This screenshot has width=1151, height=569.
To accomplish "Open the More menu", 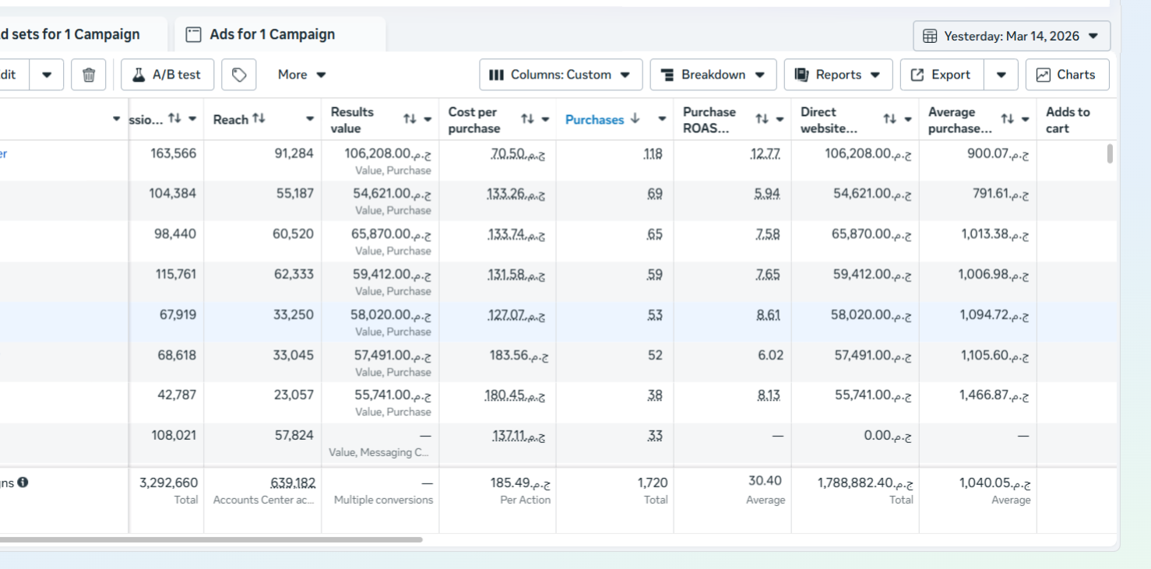I will [301, 75].
